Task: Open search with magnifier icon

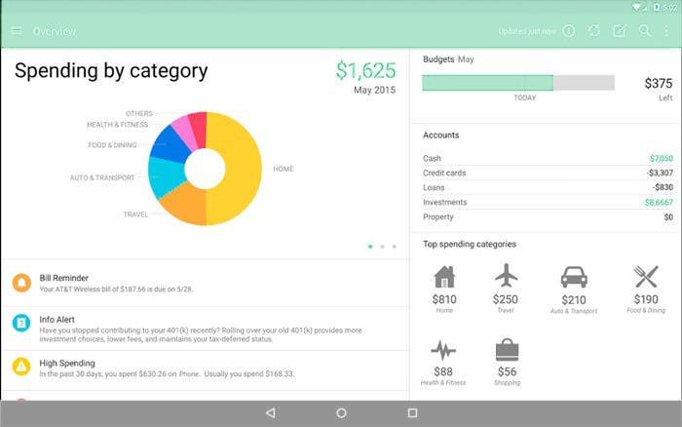Action: [644, 31]
